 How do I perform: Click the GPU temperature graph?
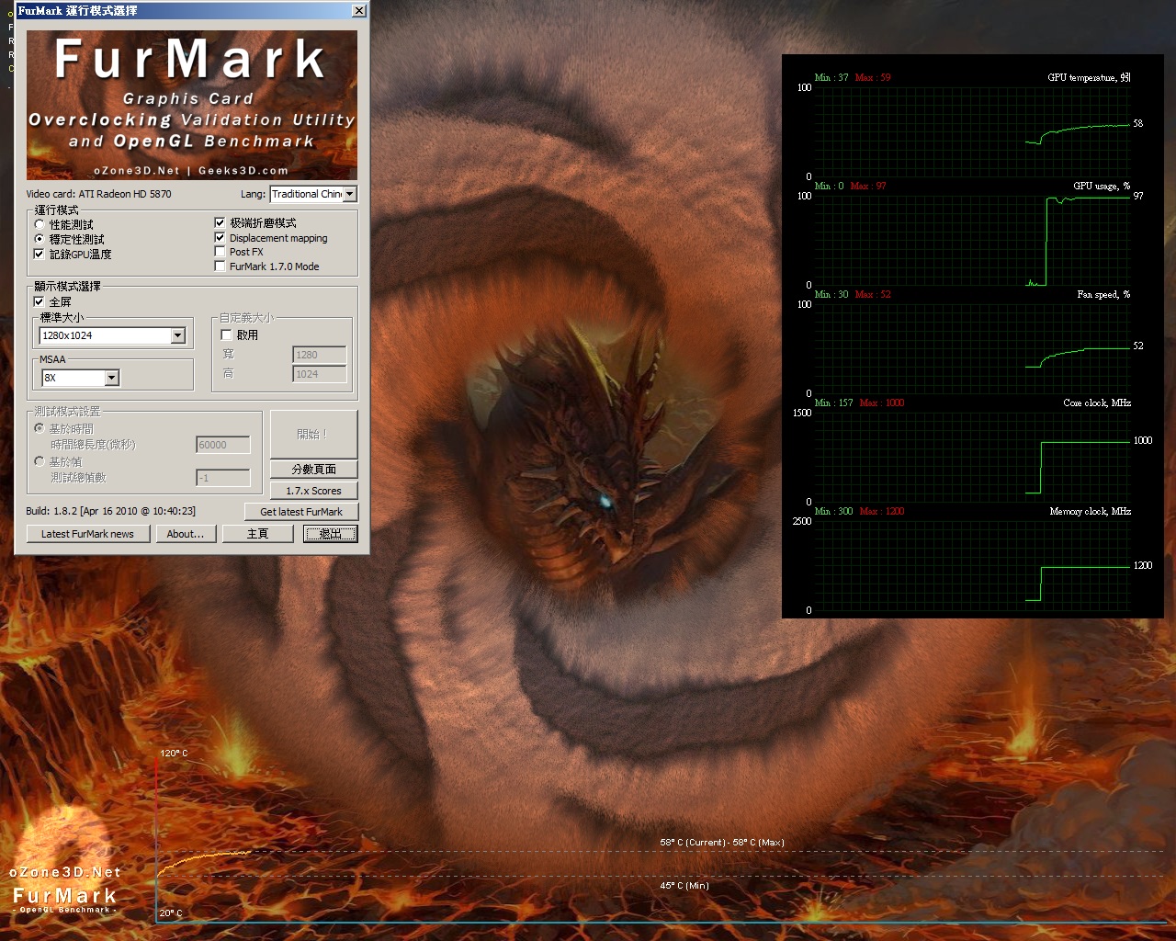click(x=972, y=131)
